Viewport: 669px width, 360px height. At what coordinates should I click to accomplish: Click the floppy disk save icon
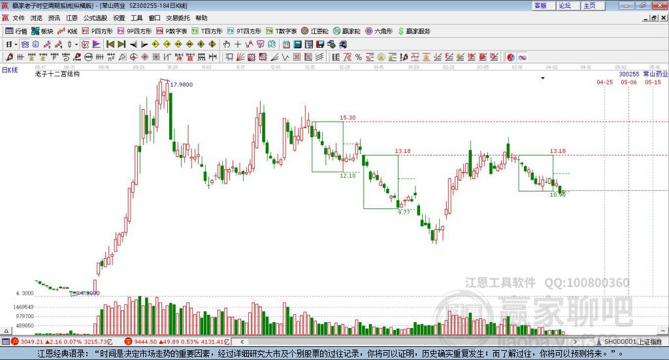(320, 44)
